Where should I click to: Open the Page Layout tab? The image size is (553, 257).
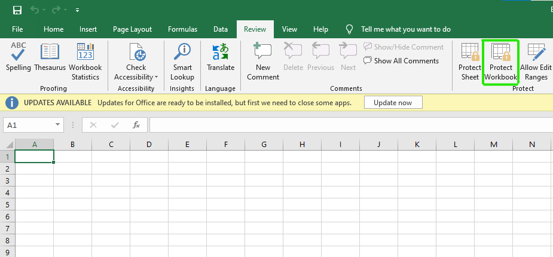[132, 29]
